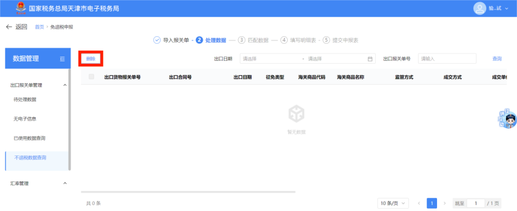Click the 查询 link
Screen dimensions: 517x211
(x=497, y=59)
